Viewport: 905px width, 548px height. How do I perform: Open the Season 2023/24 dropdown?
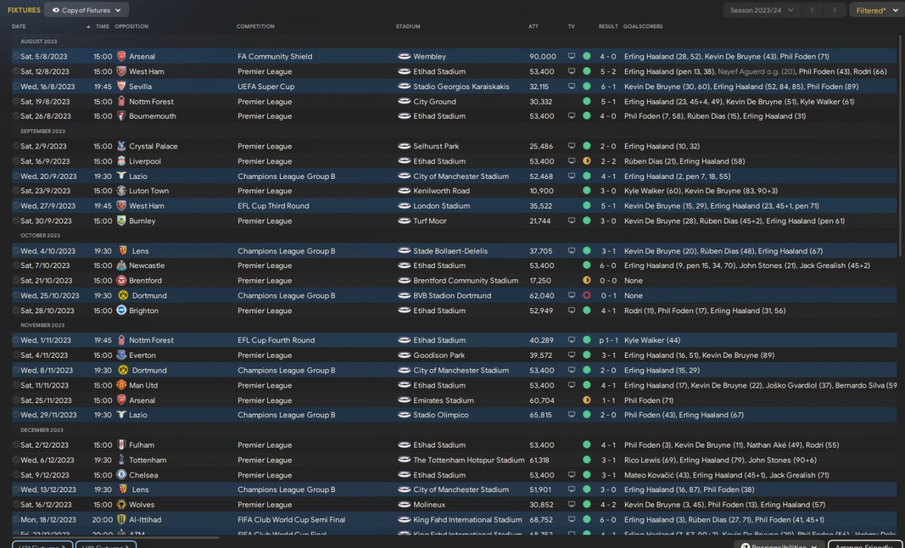point(762,10)
